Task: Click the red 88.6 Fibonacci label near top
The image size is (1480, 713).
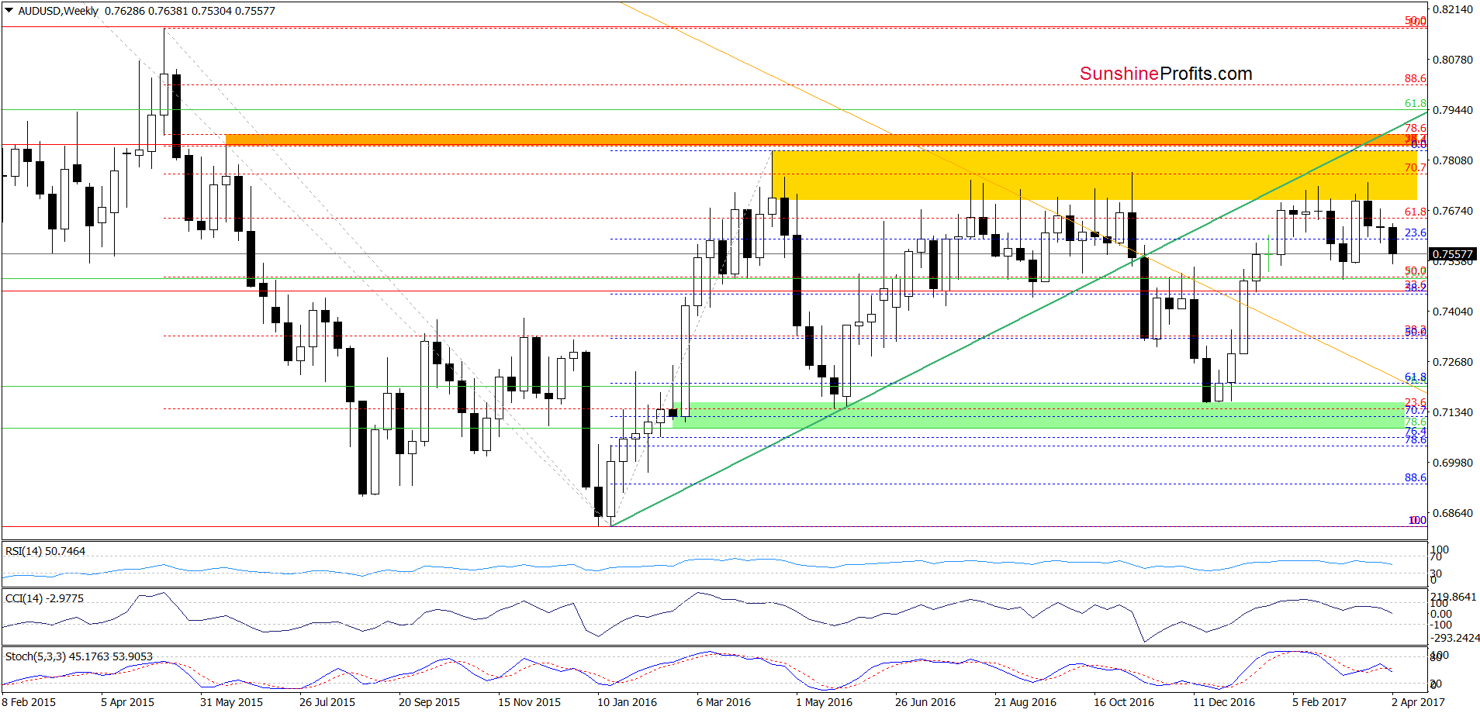Action: [x=1416, y=78]
